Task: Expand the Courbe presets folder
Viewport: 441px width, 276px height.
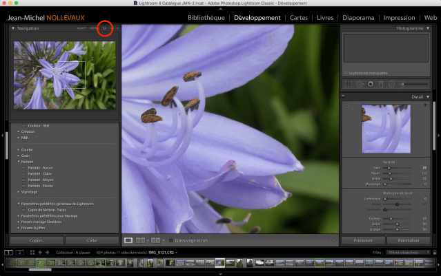Action: (x=19, y=150)
